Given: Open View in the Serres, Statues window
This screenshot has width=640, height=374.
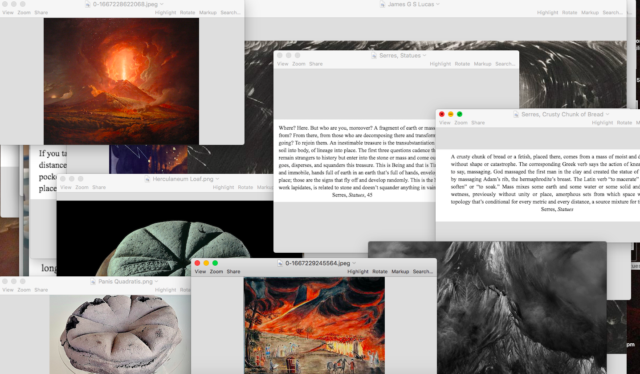Looking at the screenshot, I should [x=283, y=64].
